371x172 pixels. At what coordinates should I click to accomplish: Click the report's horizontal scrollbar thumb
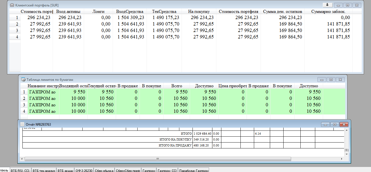[157, 159]
